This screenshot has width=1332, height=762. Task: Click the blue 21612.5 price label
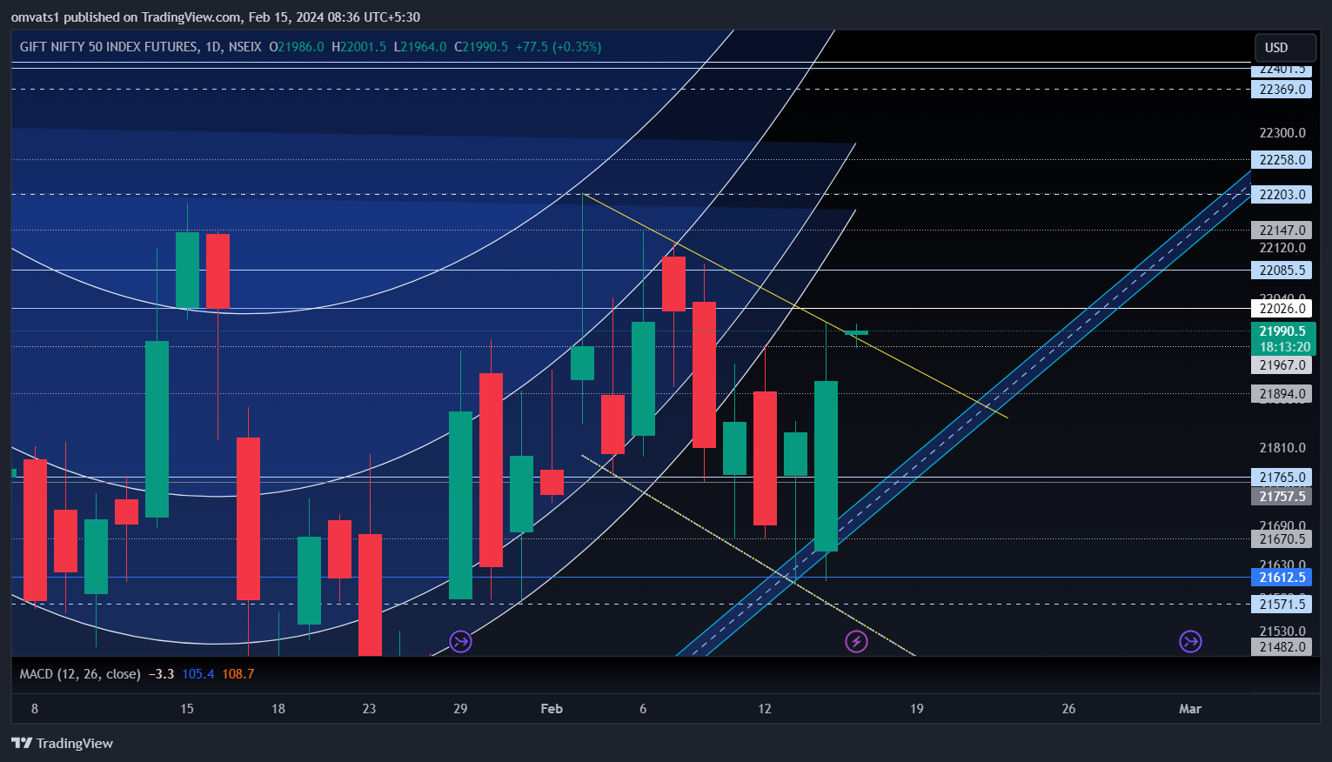point(1282,578)
